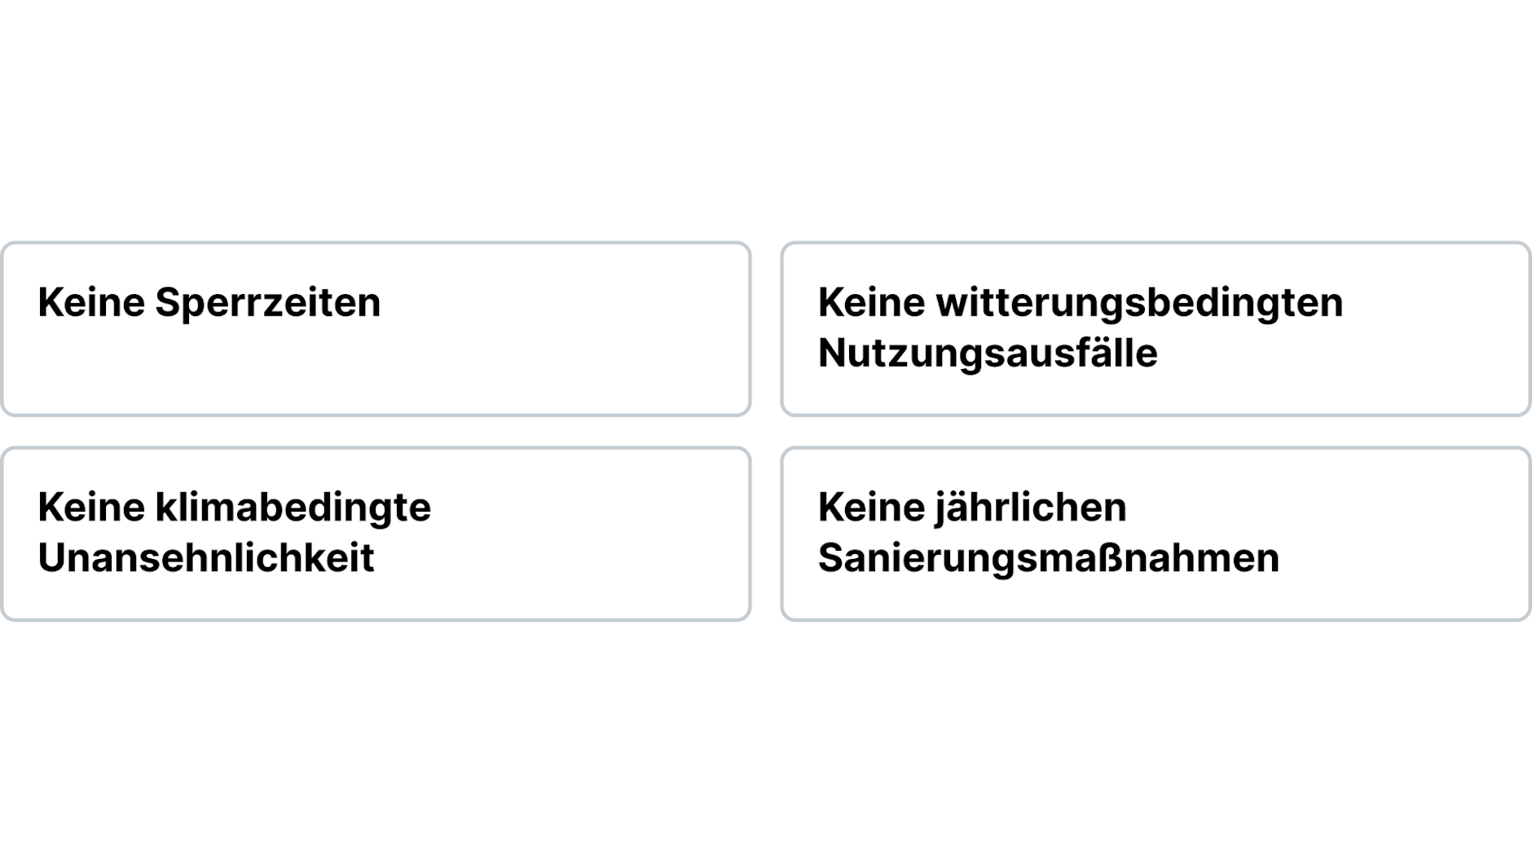Click blank area right of "Sanierungsmaßnahmen" text
This screenshot has width=1532, height=862.
pos(1402,558)
